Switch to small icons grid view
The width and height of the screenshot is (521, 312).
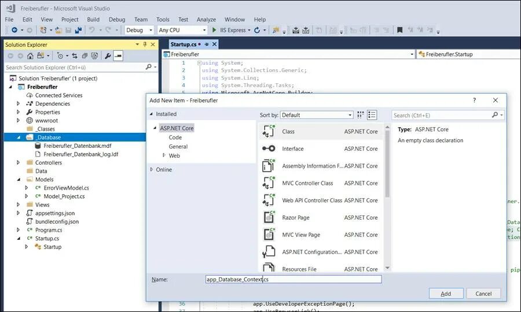click(361, 115)
